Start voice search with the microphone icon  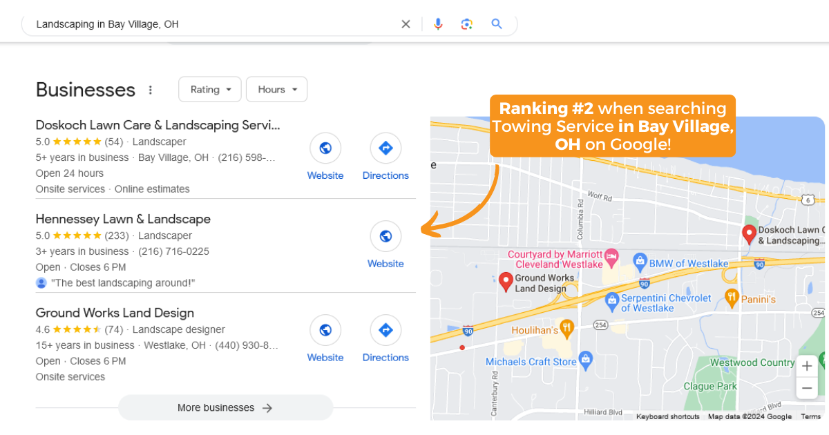438,24
